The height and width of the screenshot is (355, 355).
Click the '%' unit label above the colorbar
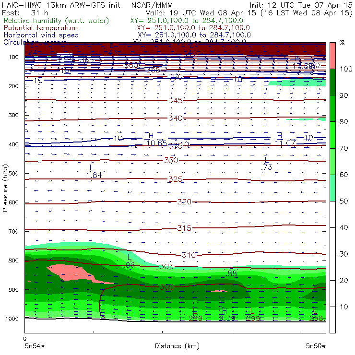coord(342,43)
